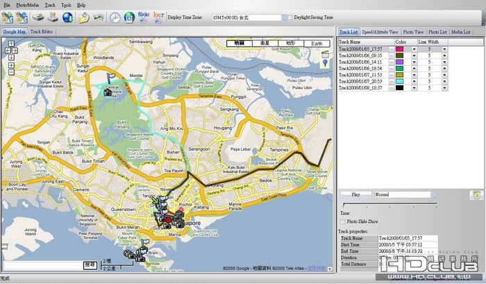Expand the Normal playback speed dropdown
486x284 pixels.
[x=435, y=195]
